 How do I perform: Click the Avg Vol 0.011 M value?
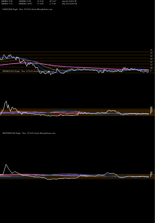point(69,1)
